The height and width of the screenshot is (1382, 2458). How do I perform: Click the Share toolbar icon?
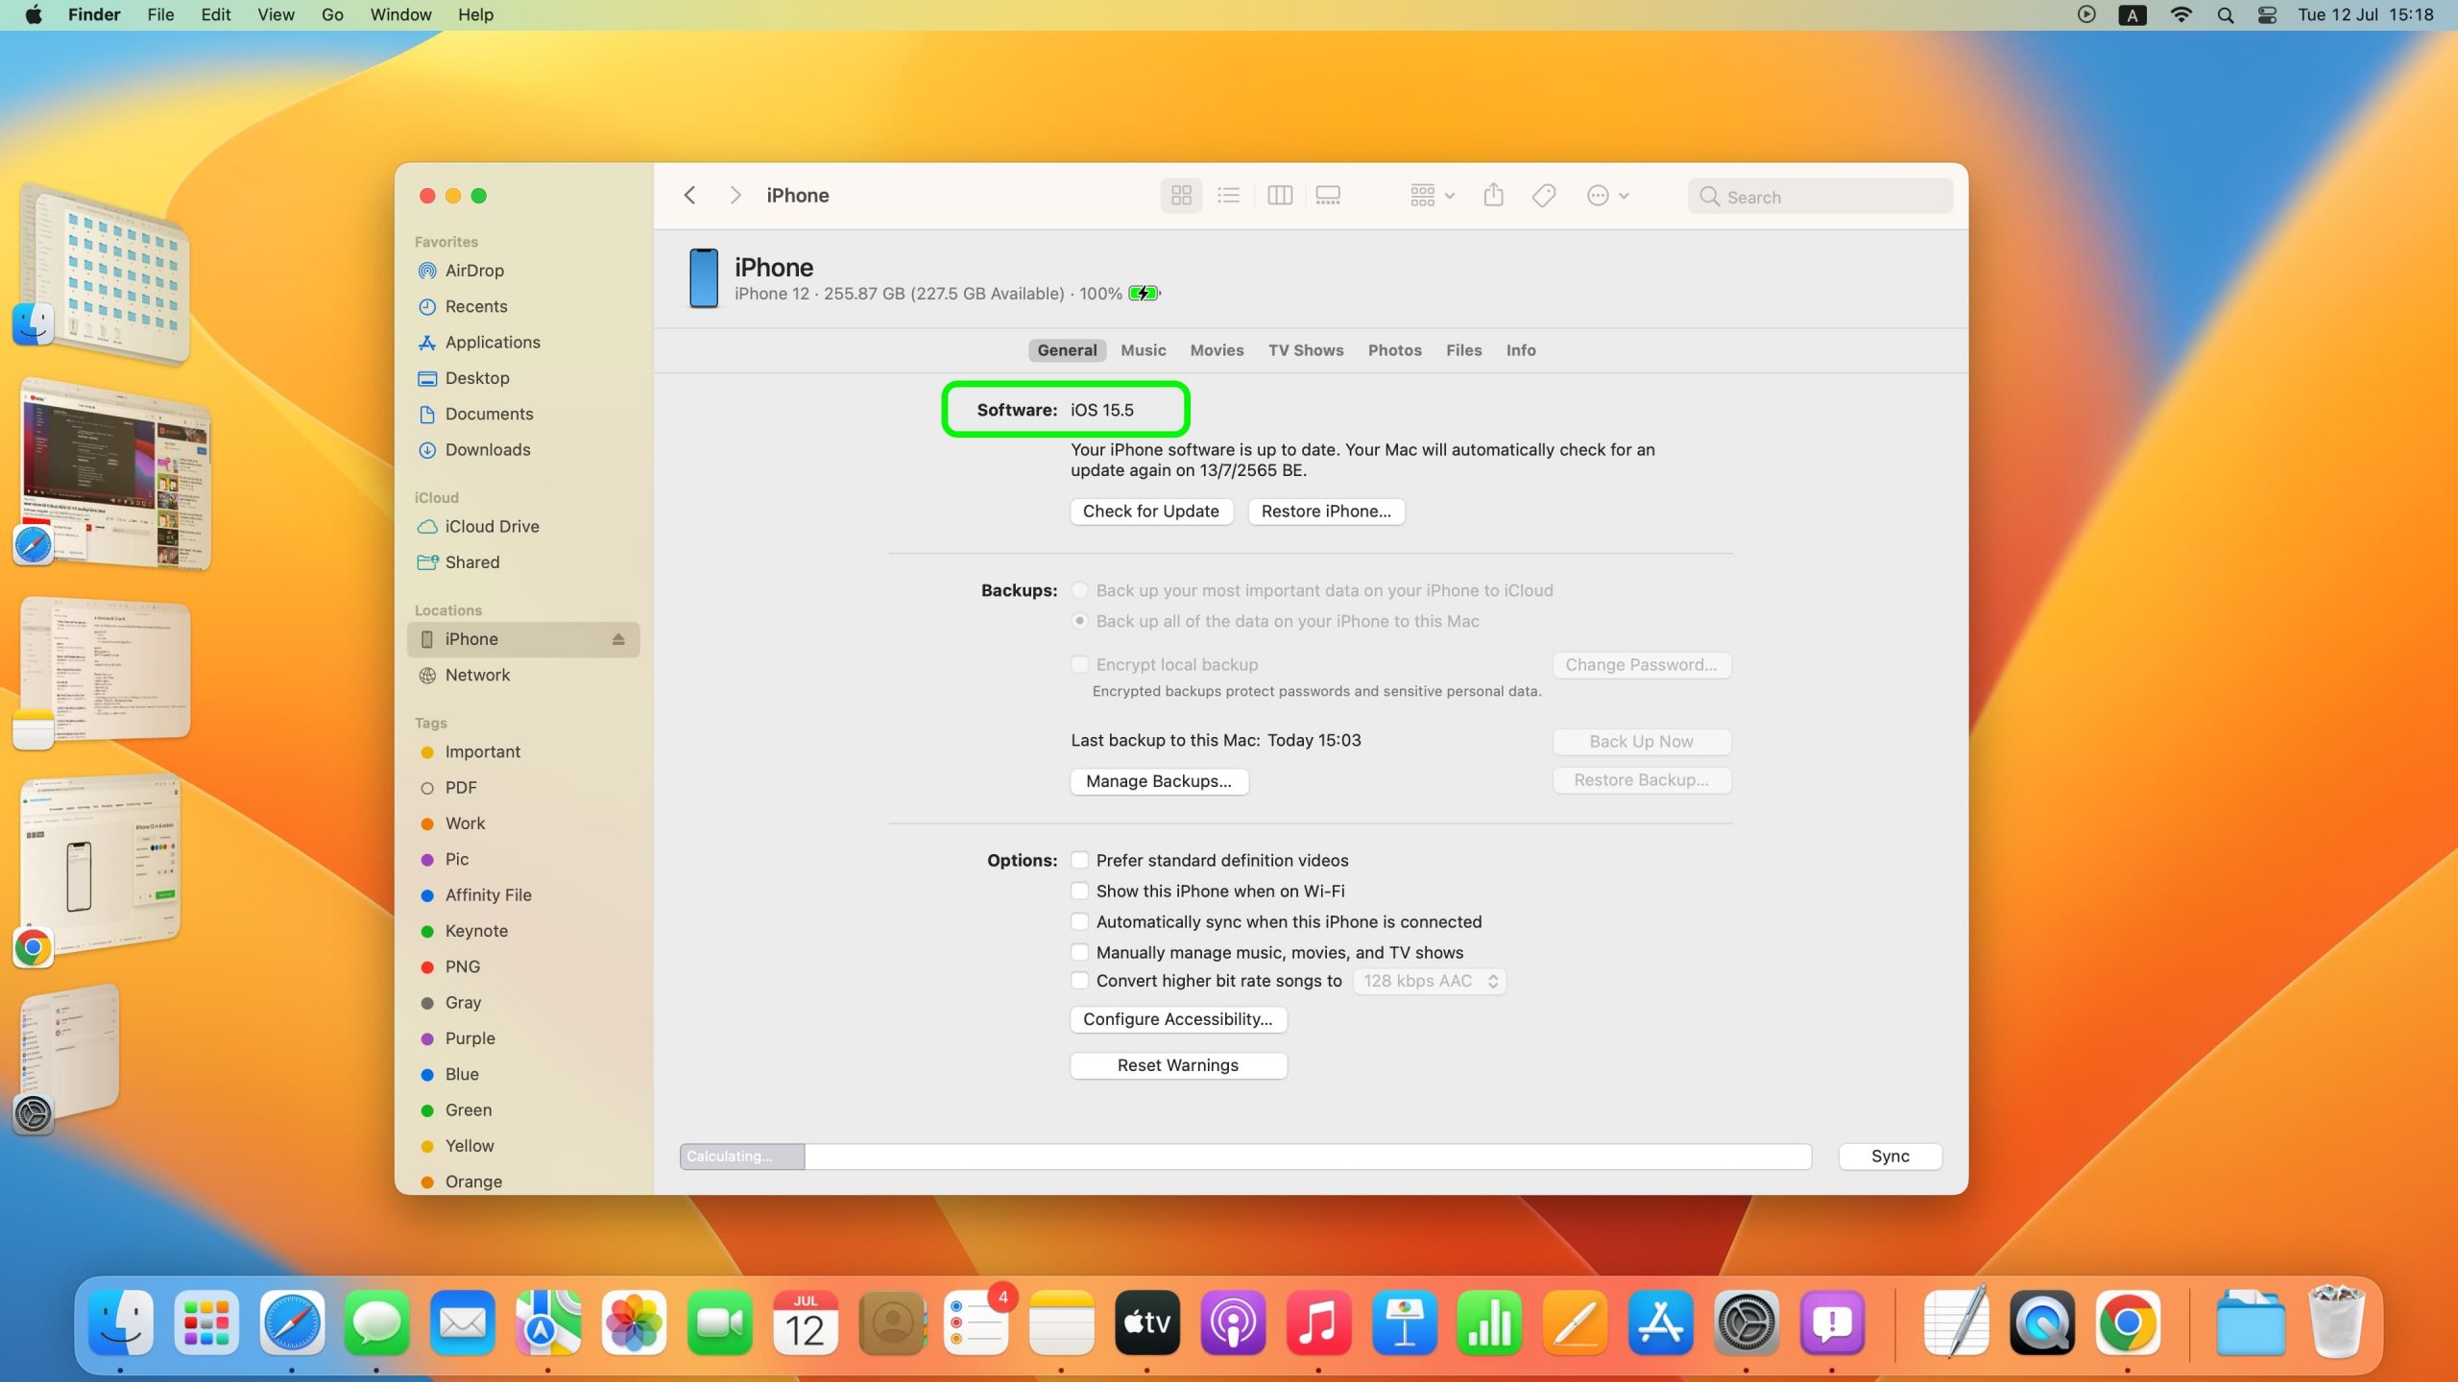1493,196
